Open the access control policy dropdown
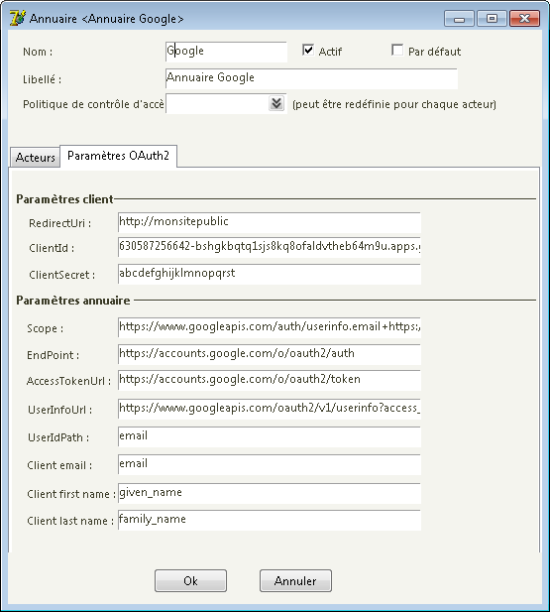Screen dimensions: 550x612 click(x=276, y=104)
